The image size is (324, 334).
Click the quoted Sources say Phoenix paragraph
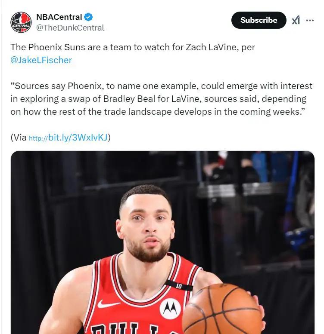pos(162,99)
